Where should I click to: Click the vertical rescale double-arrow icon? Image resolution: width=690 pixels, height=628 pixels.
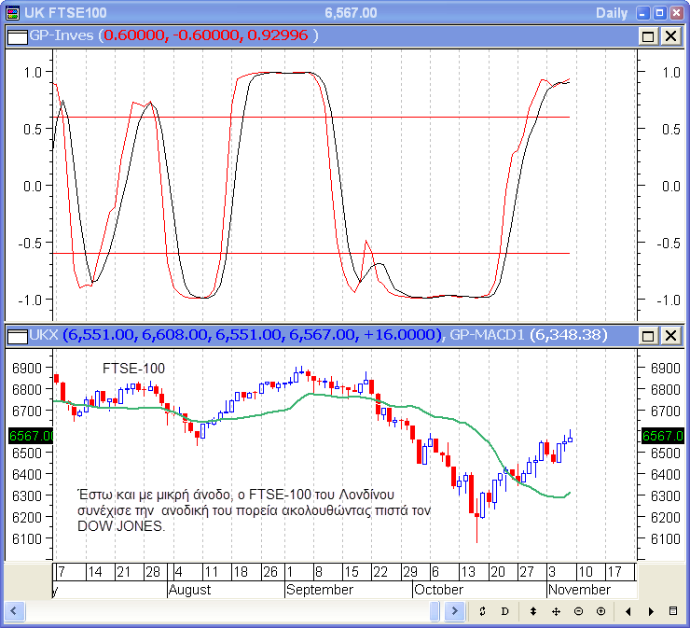tap(533, 611)
